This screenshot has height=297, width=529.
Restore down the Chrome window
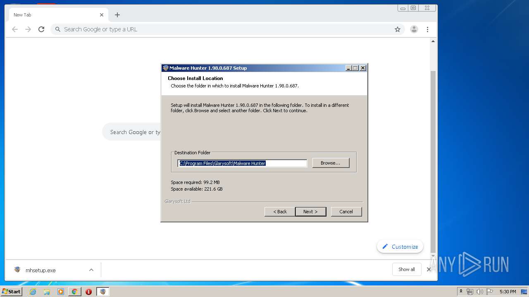tap(413, 8)
